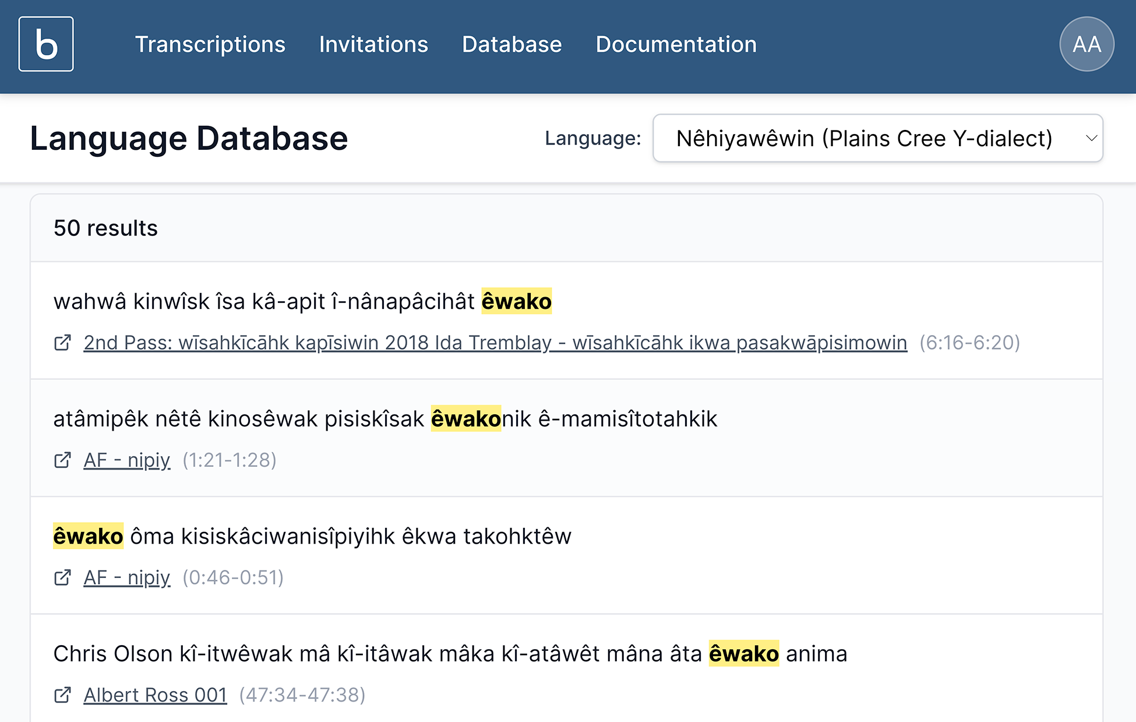The image size is (1136, 722).
Task: Open the Documentation page
Action: 676,44
